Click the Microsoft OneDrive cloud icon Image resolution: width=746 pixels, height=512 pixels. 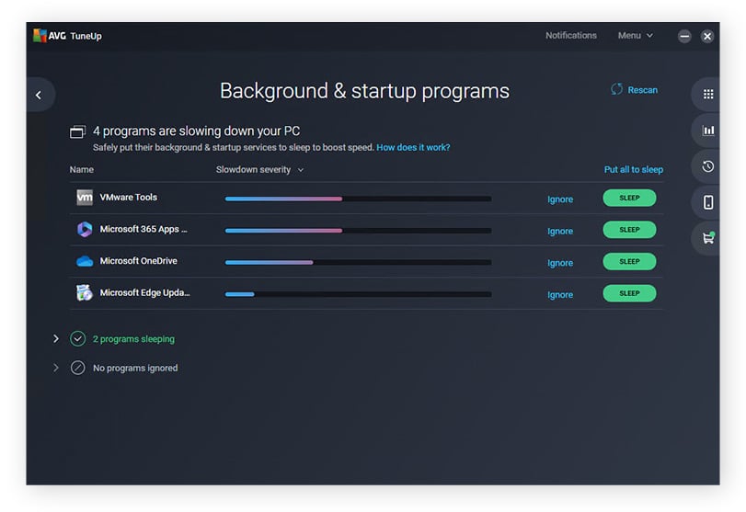point(85,261)
